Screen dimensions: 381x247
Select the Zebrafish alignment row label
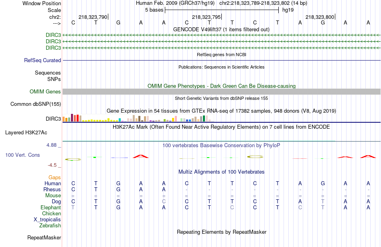pyautogui.click(x=50, y=226)
